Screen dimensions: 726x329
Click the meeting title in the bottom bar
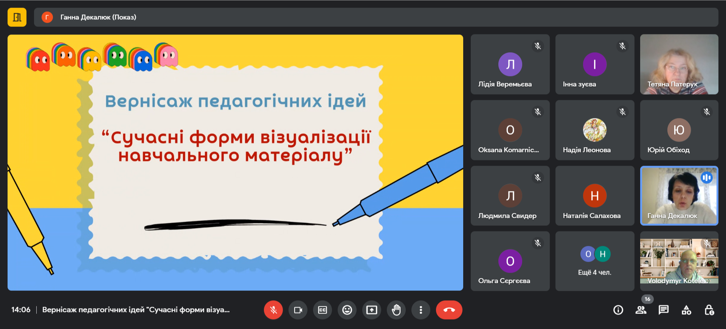pyautogui.click(x=136, y=310)
